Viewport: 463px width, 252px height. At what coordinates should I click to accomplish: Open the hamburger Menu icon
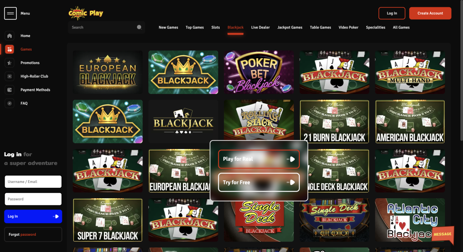pos(10,13)
